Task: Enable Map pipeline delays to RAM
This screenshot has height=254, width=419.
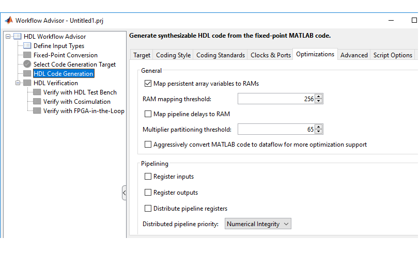Action: tap(148, 114)
